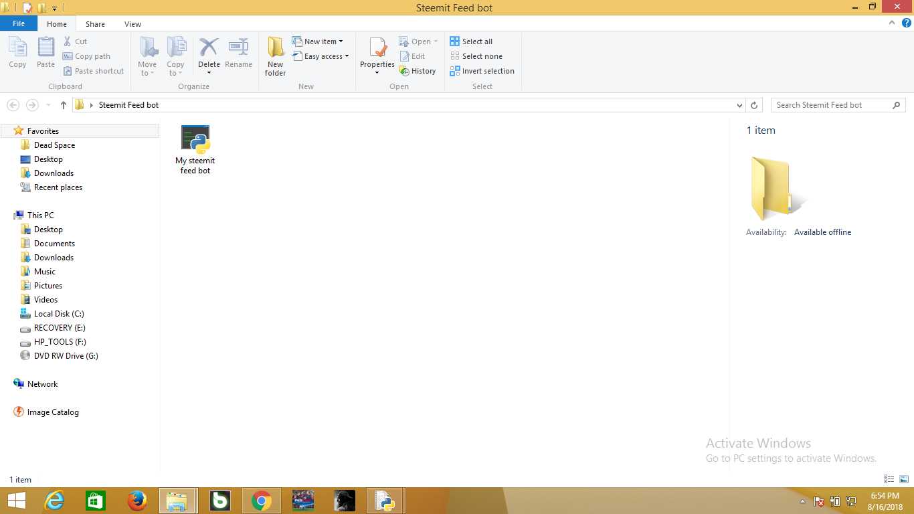Click Select none

476,56
